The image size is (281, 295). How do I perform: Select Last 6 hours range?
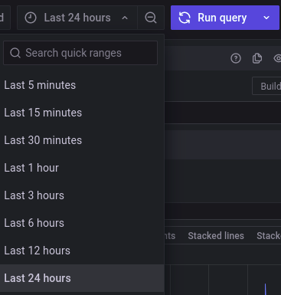point(82,223)
